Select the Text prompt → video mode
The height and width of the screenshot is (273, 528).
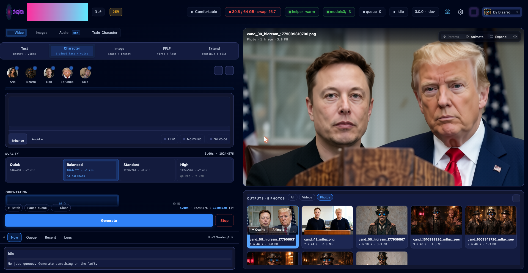pyautogui.click(x=24, y=51)
